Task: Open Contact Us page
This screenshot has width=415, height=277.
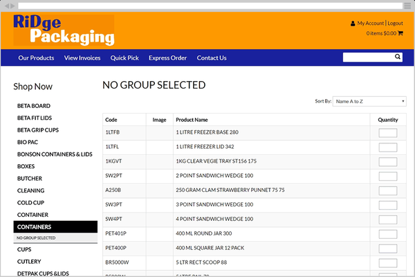Action: pos(212,57)
